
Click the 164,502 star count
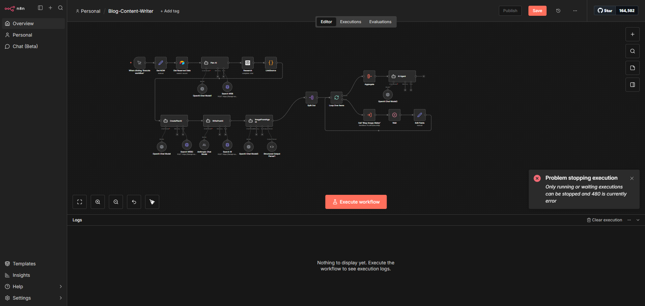tap(627, 11)
